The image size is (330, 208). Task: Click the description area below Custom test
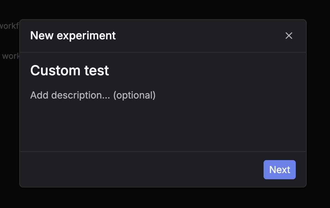(93, 95)
